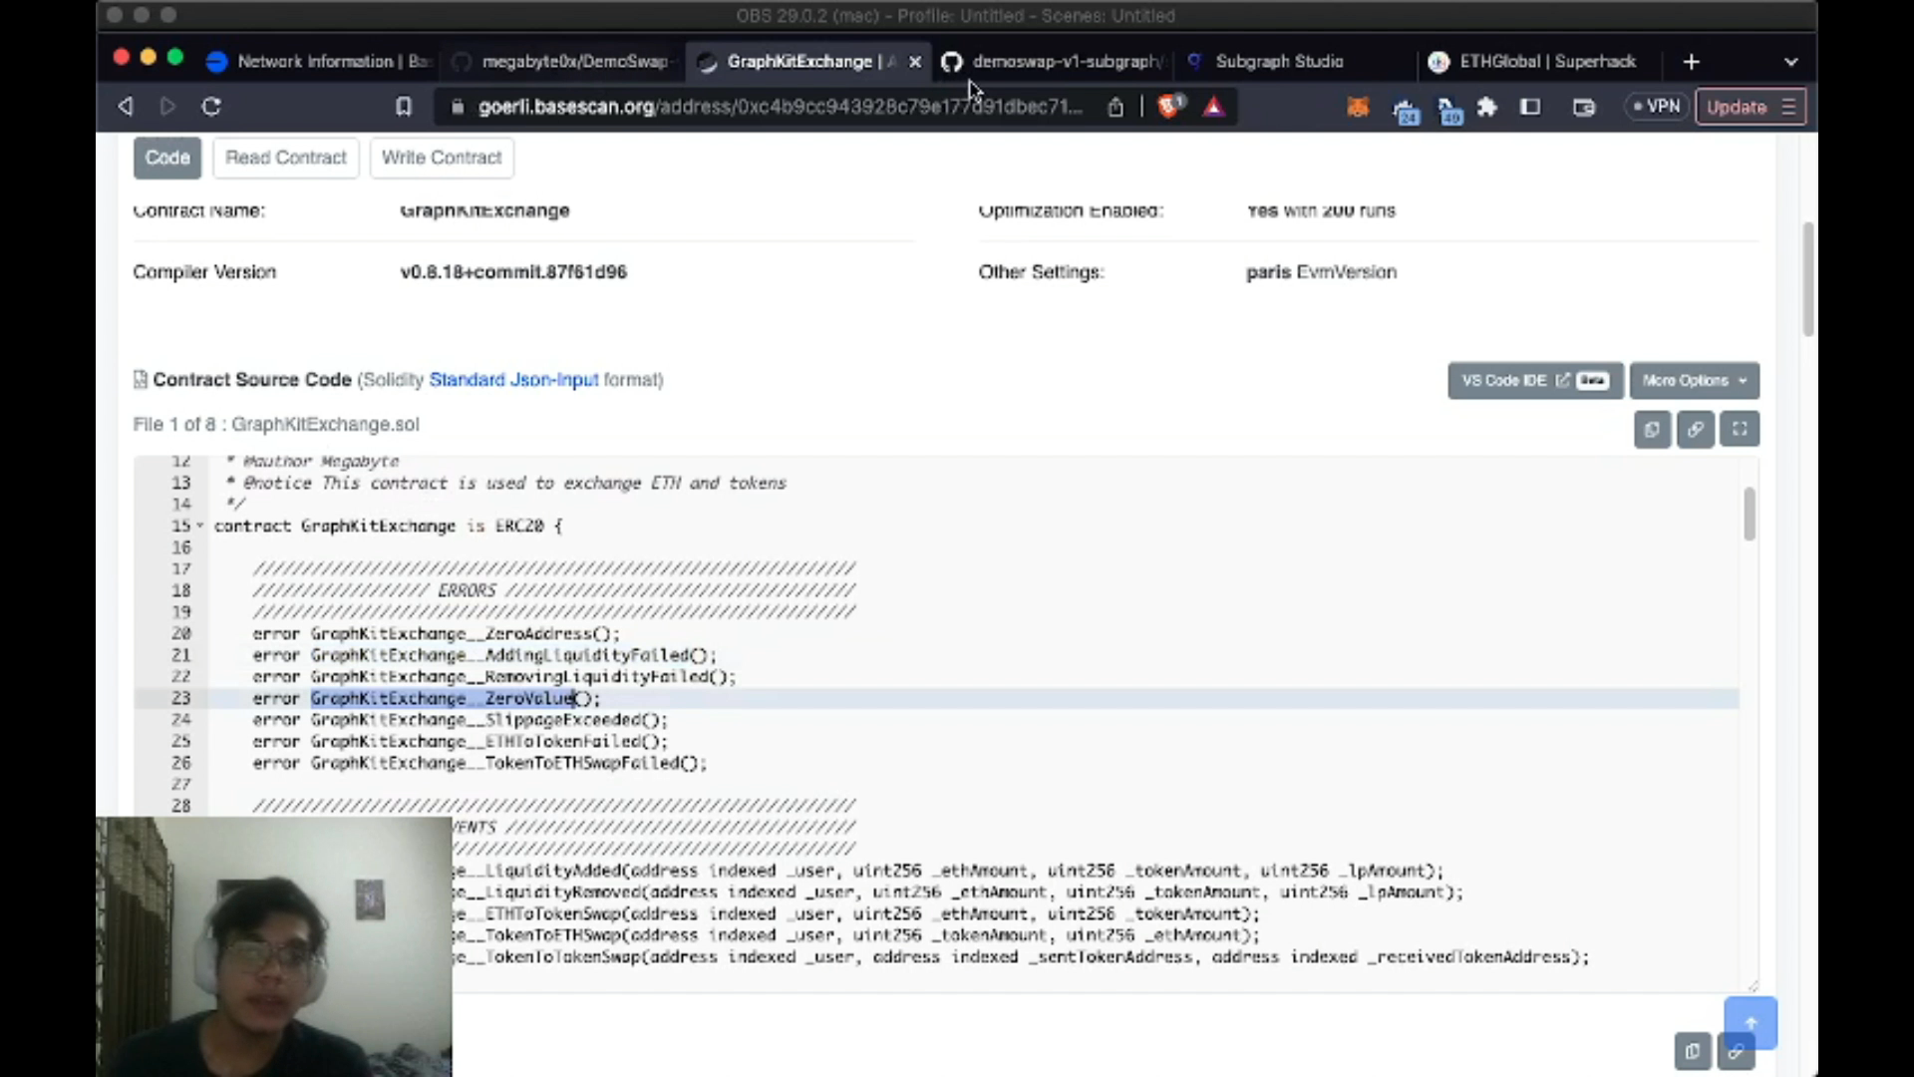Click the File 1 of 8 GraphKitExchange.sol label
1914x1077 pixels.
tap(276, 425)
